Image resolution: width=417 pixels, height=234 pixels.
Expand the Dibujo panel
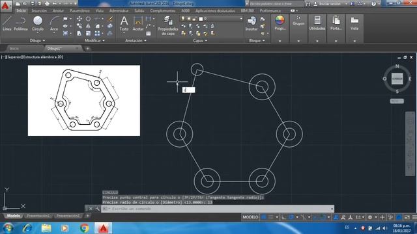coord(37,40)
